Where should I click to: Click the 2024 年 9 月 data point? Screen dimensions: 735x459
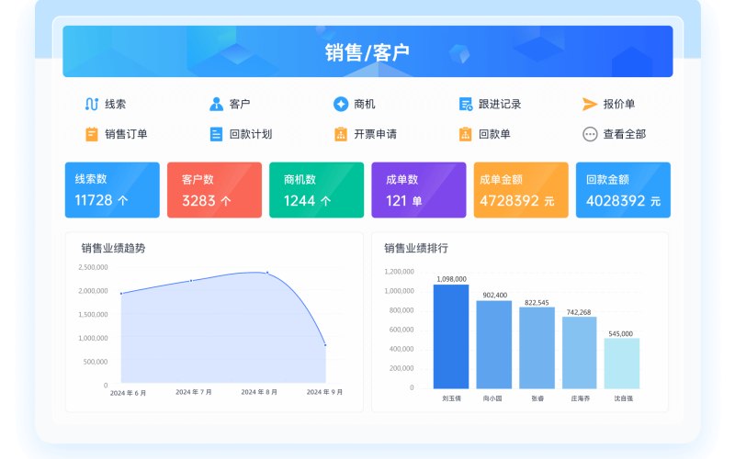coord(325,345)
